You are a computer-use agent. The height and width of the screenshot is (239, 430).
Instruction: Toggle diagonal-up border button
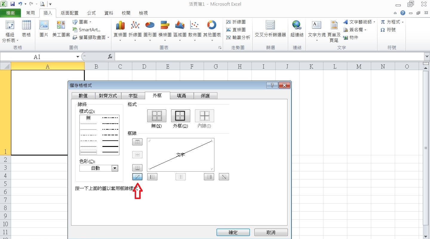pos(137,177)
